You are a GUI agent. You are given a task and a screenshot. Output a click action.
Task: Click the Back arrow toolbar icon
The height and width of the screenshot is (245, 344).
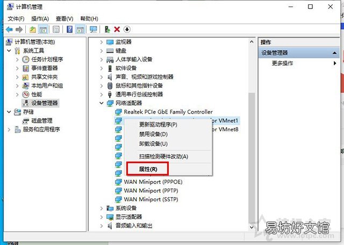(x=9, y=29)
